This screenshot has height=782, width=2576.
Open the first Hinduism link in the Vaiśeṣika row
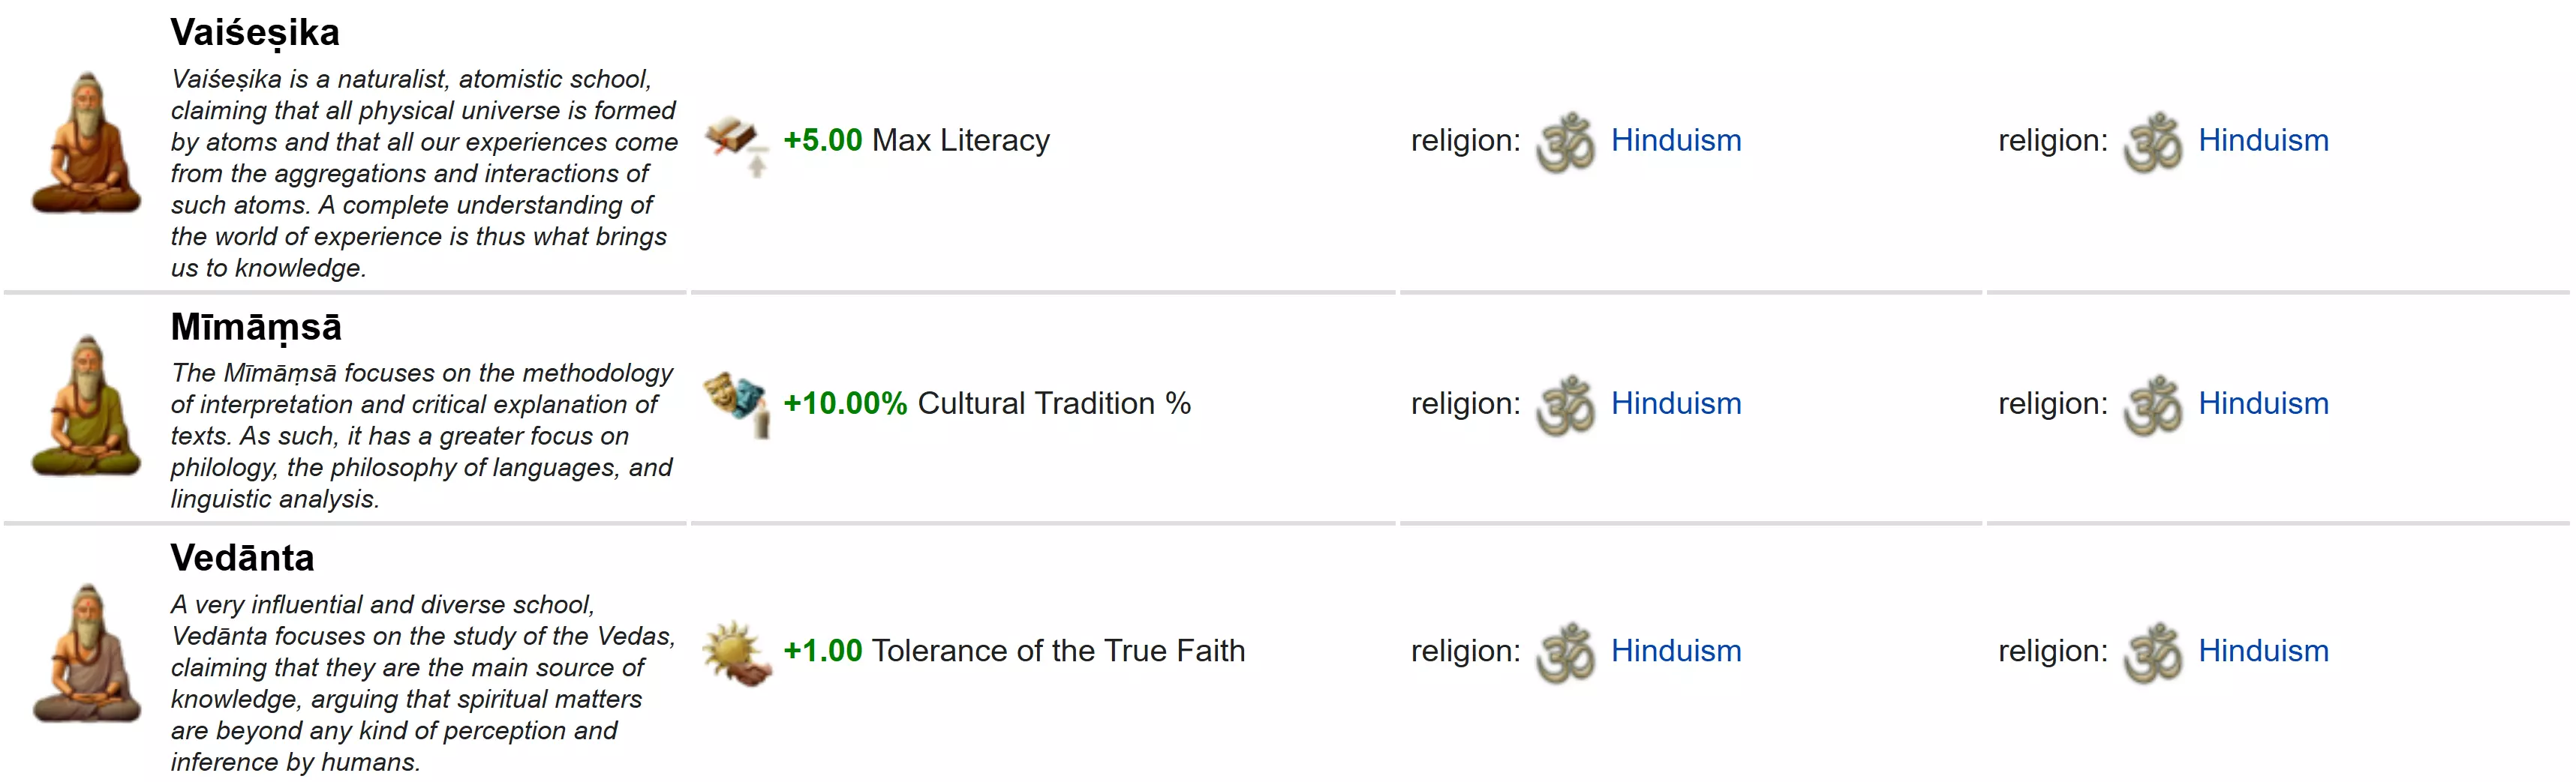tap(1676, 141)
